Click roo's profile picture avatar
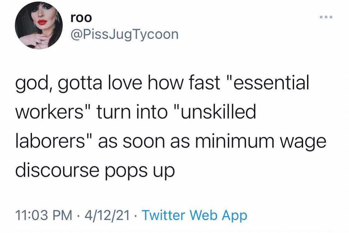Viewport: 349px width, 233px height. (39, 25)
